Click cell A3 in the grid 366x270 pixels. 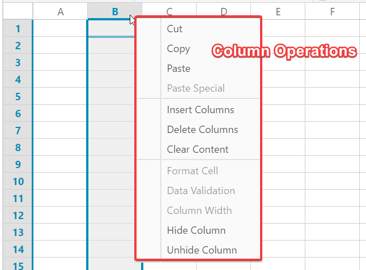[60, 62]
